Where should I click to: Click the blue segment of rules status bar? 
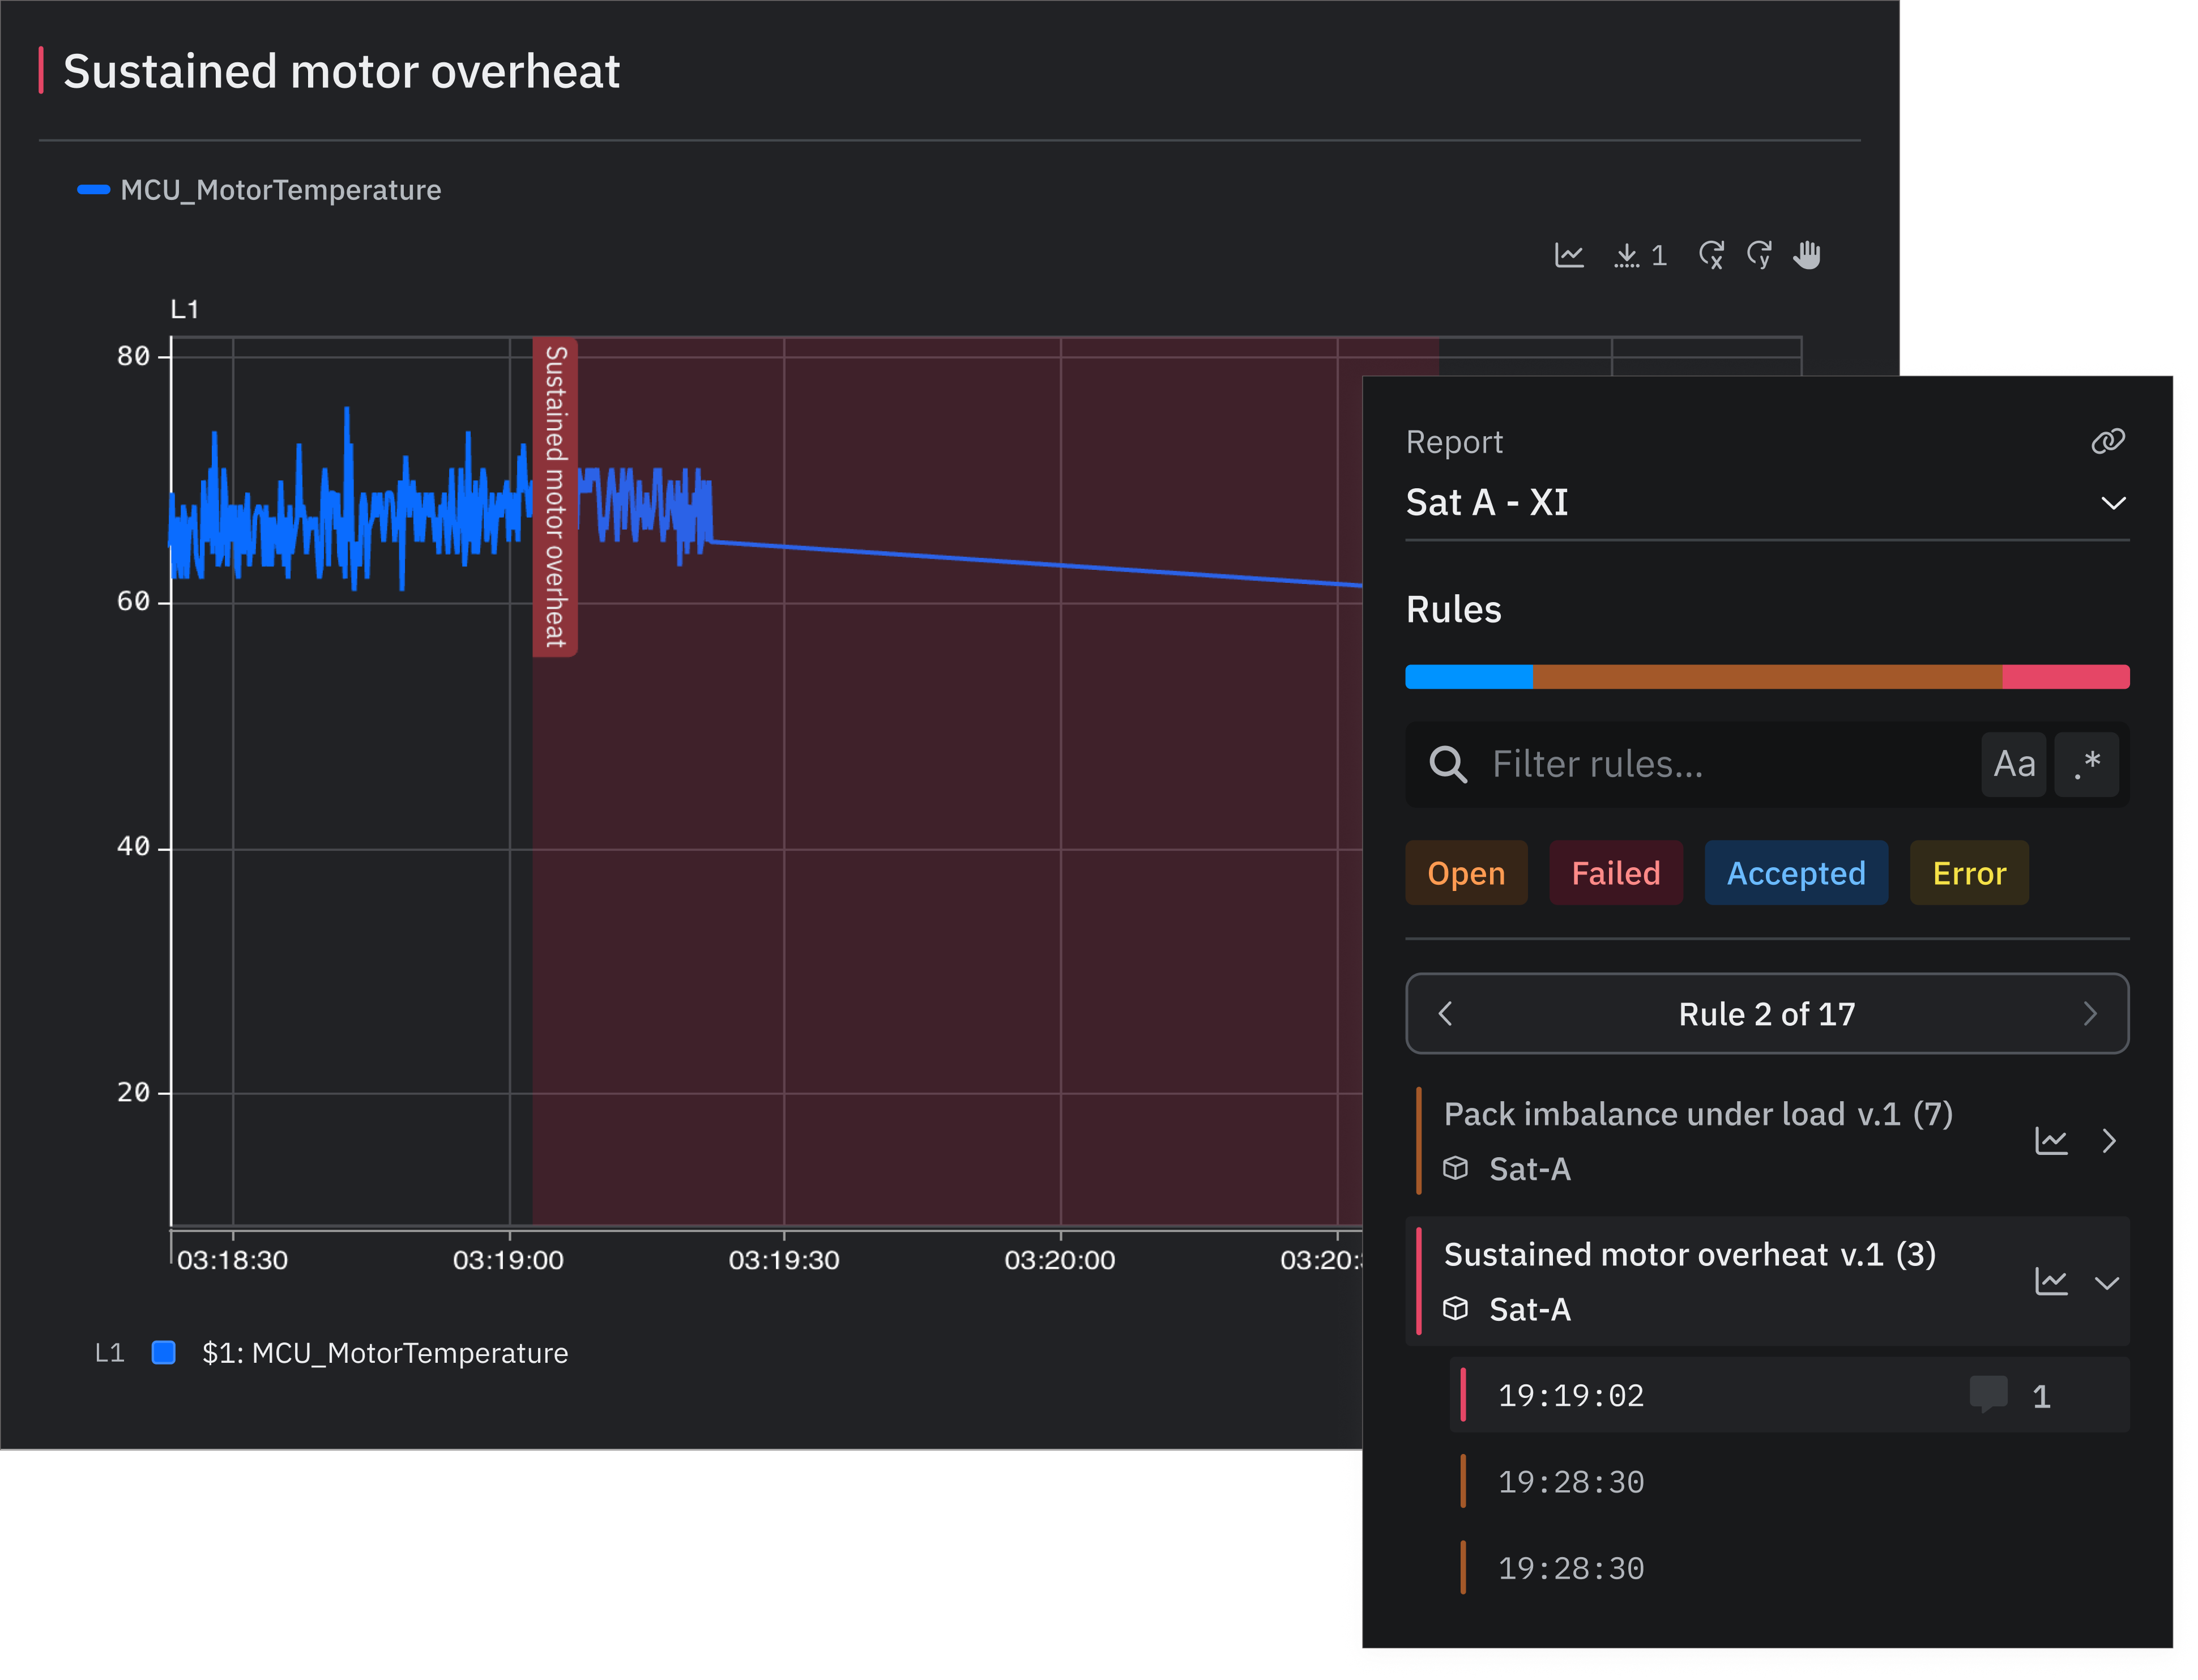1468,677
